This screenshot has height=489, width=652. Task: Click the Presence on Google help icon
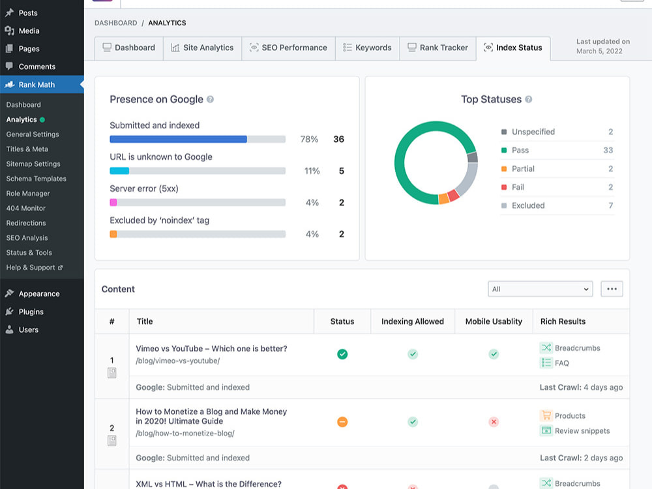(x=211, y=99)
